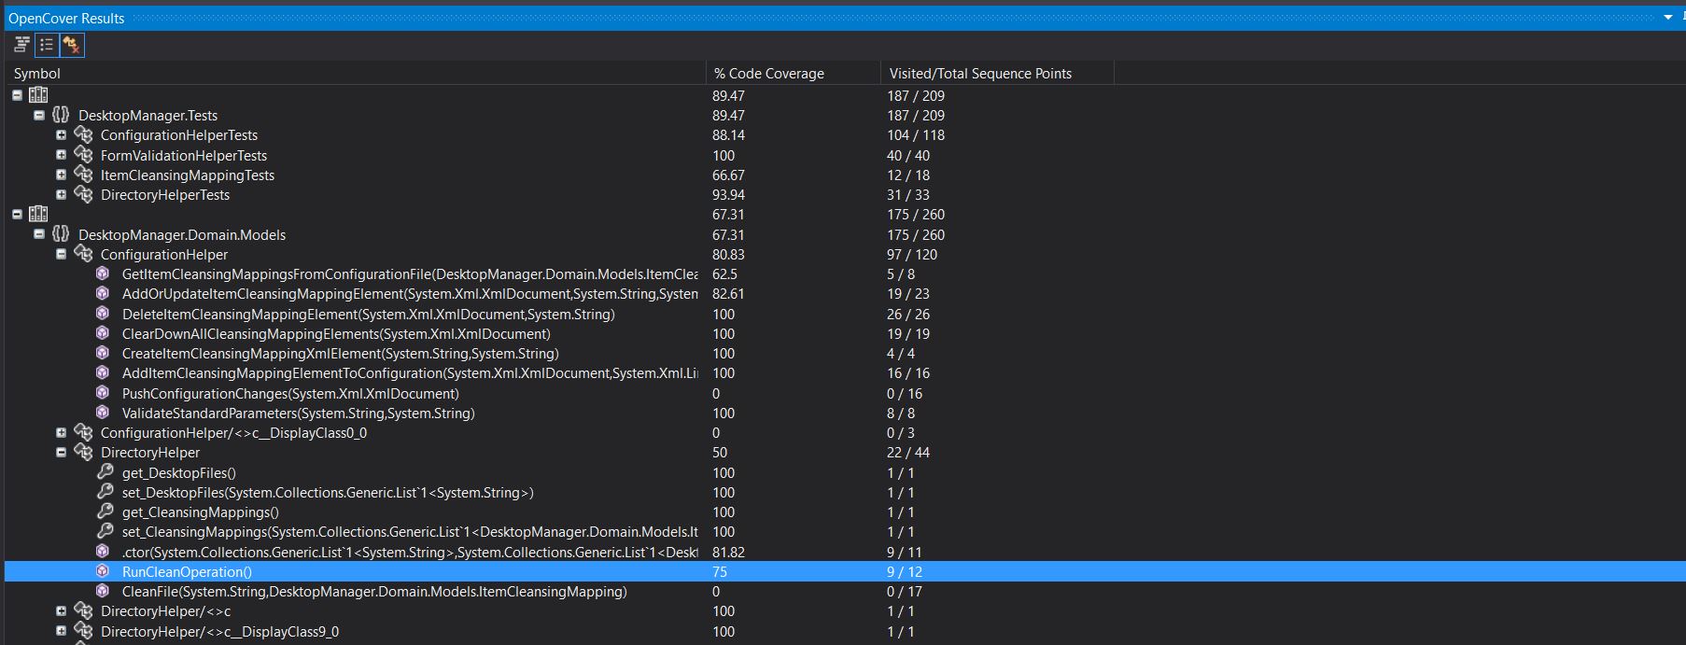Open the OpenCover Results window options dropdown
1686x645 pixels.
(1667, 18)
